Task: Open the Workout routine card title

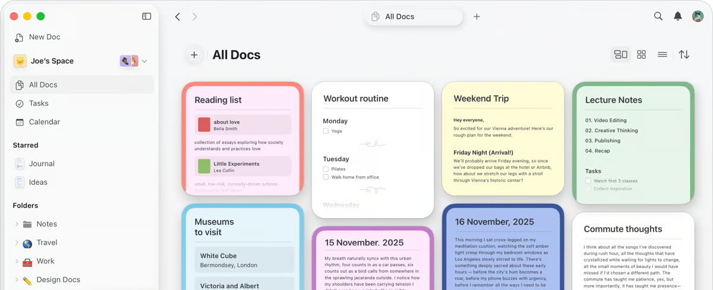Action: click(x=355, y=99)
